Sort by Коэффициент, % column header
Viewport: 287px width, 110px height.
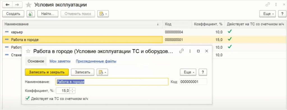coord(208,24)
